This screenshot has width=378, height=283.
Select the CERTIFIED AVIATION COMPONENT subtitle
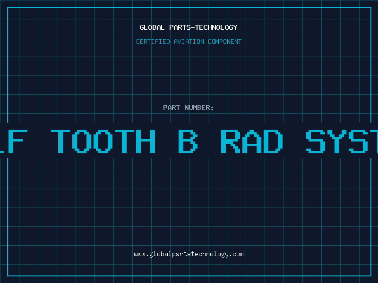189,42
